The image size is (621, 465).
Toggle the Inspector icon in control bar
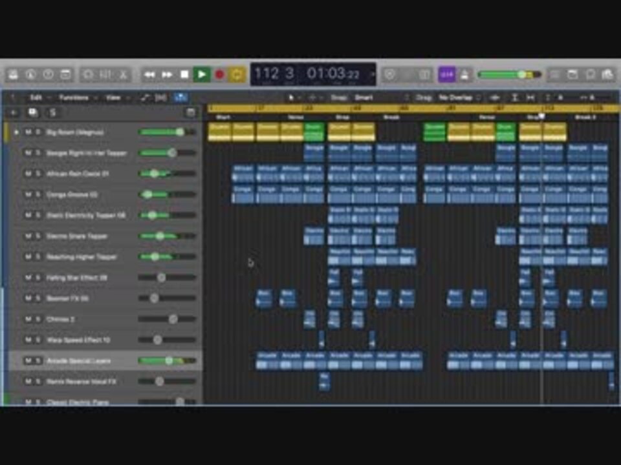(x=31, y=74)
